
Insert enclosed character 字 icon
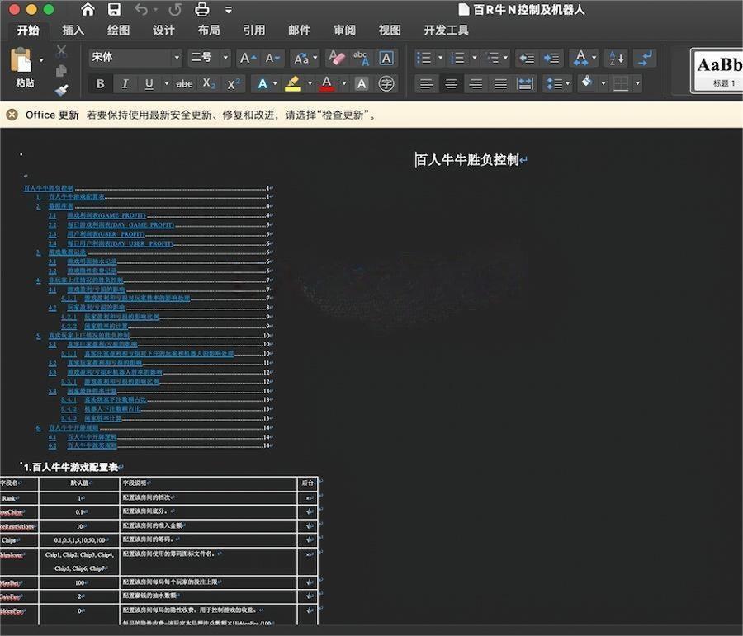(386, 84)
